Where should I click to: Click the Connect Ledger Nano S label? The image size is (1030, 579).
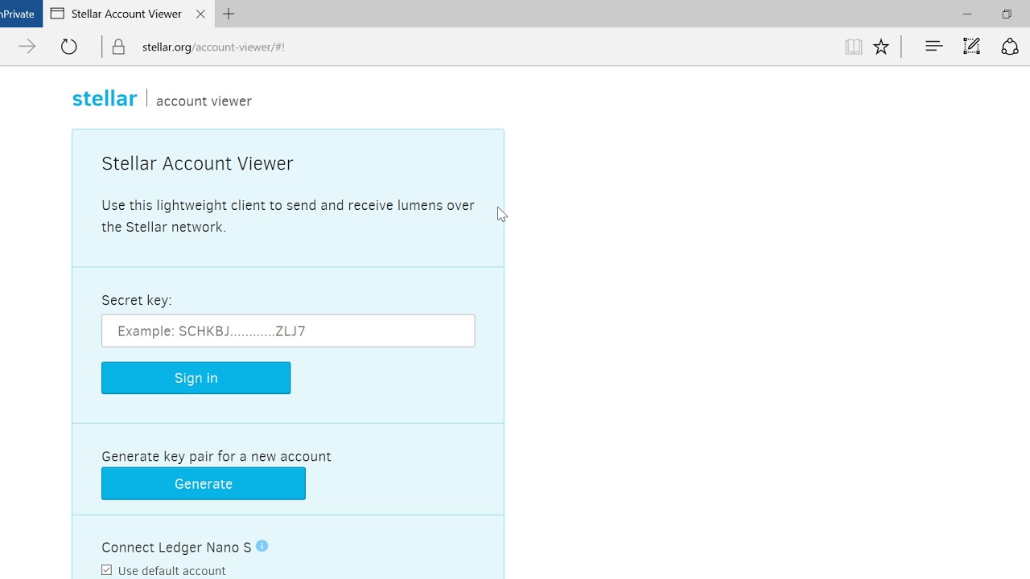(x=176, y=547)
